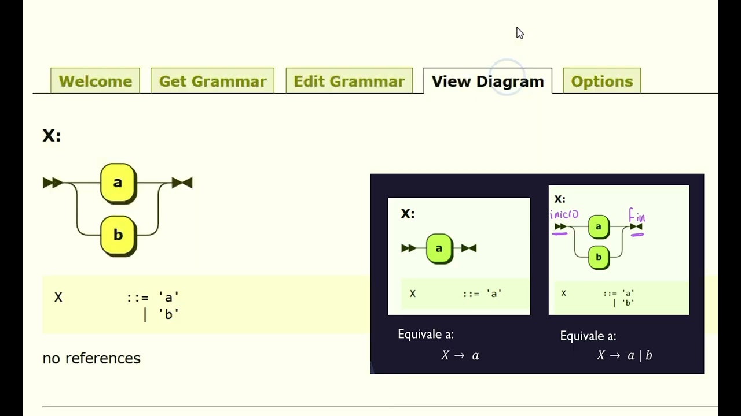The image size is (741, 416).
Task: Click the 'X' nonterminal in the main EBNF box
Action: pos(58,298)
